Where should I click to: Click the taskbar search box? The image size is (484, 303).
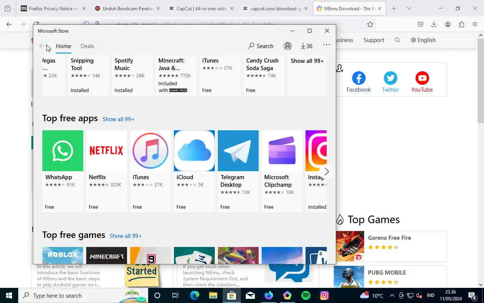click(x=83, y=295)
